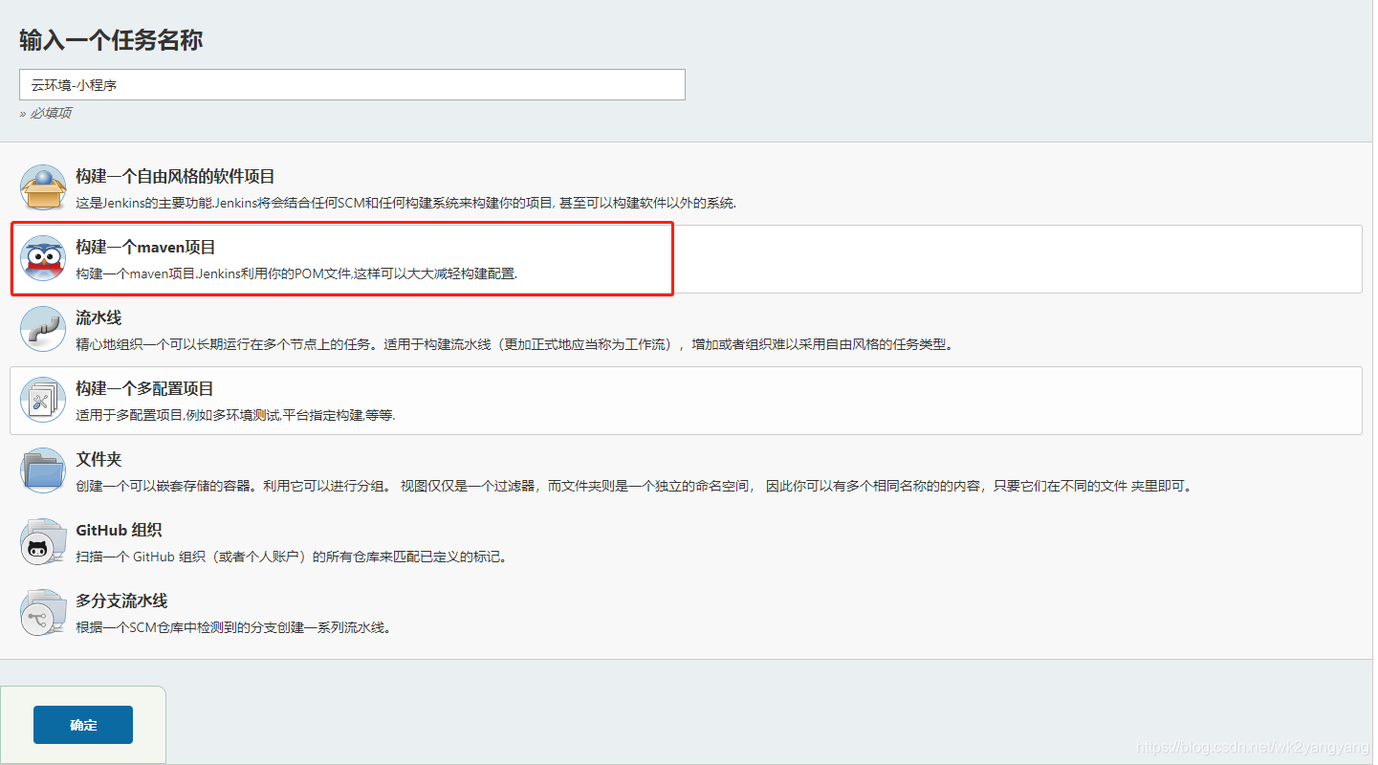Click the folder (文件夹) icon
Viewport: 1378px width, 765px height.
[x=43, y=470]
